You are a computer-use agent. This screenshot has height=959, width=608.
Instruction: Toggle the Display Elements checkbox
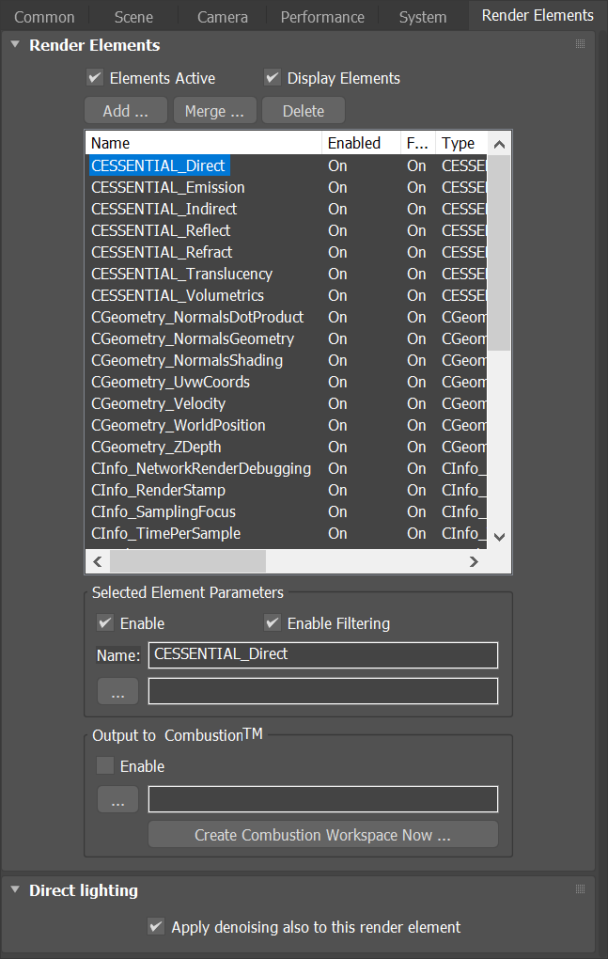pyautogui.click(x=273, y=78)
